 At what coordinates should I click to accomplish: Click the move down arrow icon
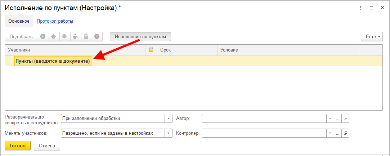coord(64,36)
